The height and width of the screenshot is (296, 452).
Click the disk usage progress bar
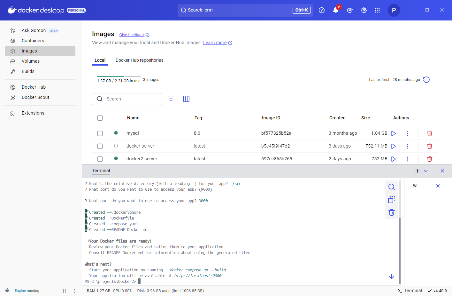point(119,76)
